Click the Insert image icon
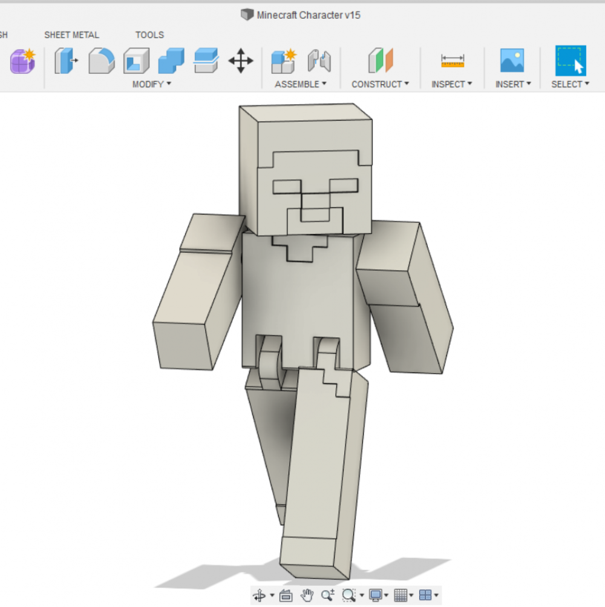This screenshot has width=605, height=607. [512, 61]
